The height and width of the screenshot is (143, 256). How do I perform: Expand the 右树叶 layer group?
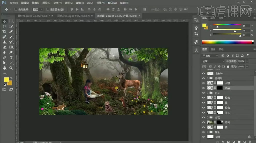point(208,78)
